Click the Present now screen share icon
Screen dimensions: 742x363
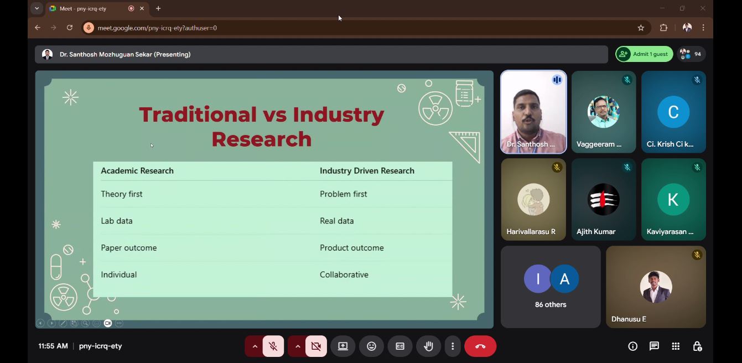point(343,346)
